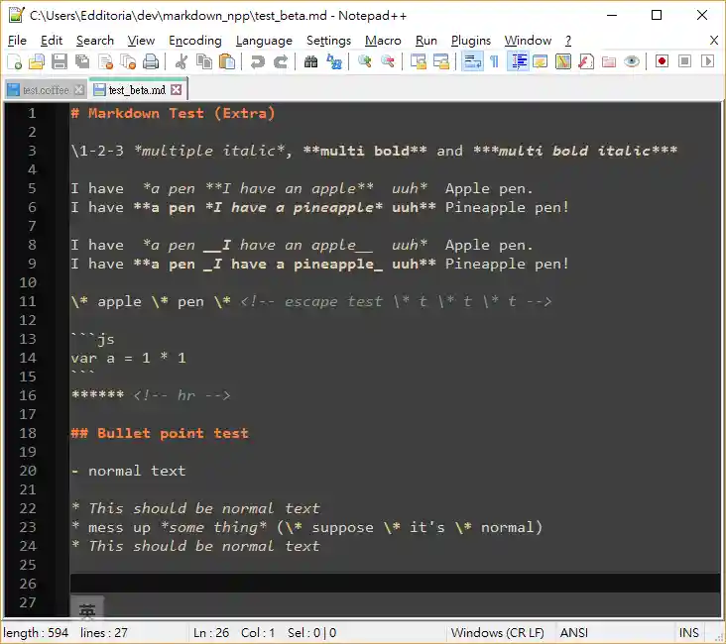Close the test.coffee tab

pos(79,90)
